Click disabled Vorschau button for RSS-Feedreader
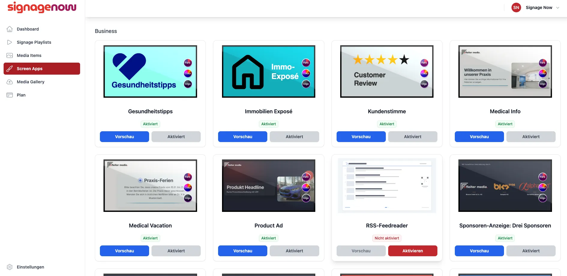This screenshot has width=567, height=276. click(361, 251)
